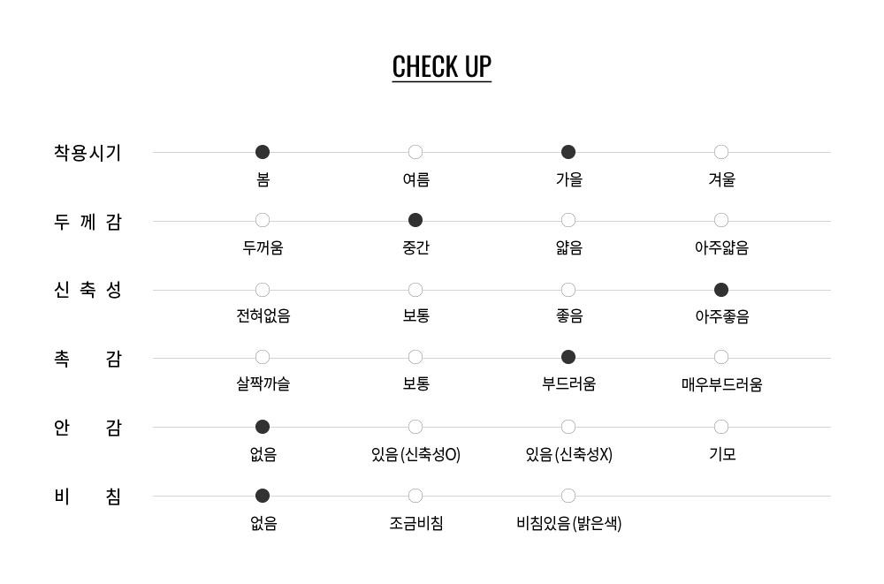
Task: Select the 가을 filled circle
Action: pyautogui.click(x=568, y=152)
